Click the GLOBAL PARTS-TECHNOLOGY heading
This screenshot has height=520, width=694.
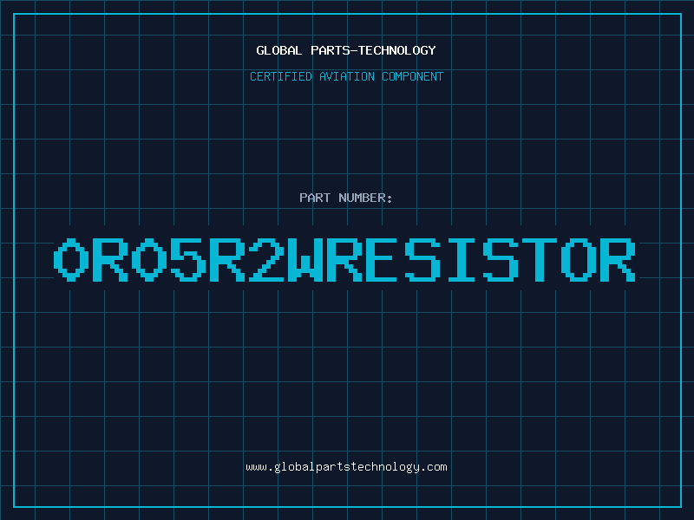[346, 50]
